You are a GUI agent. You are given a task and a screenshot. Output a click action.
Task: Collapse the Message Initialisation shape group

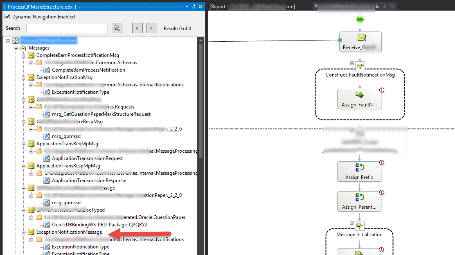click(352, 223)
